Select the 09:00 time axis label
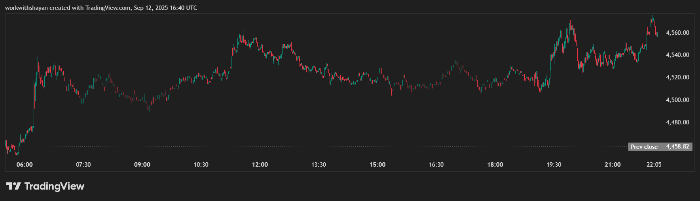This screenshot has height=201, width=700. 142,164
